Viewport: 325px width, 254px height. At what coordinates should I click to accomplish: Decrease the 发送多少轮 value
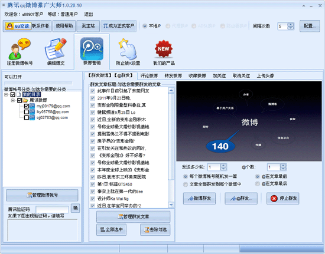coord(223,169)
